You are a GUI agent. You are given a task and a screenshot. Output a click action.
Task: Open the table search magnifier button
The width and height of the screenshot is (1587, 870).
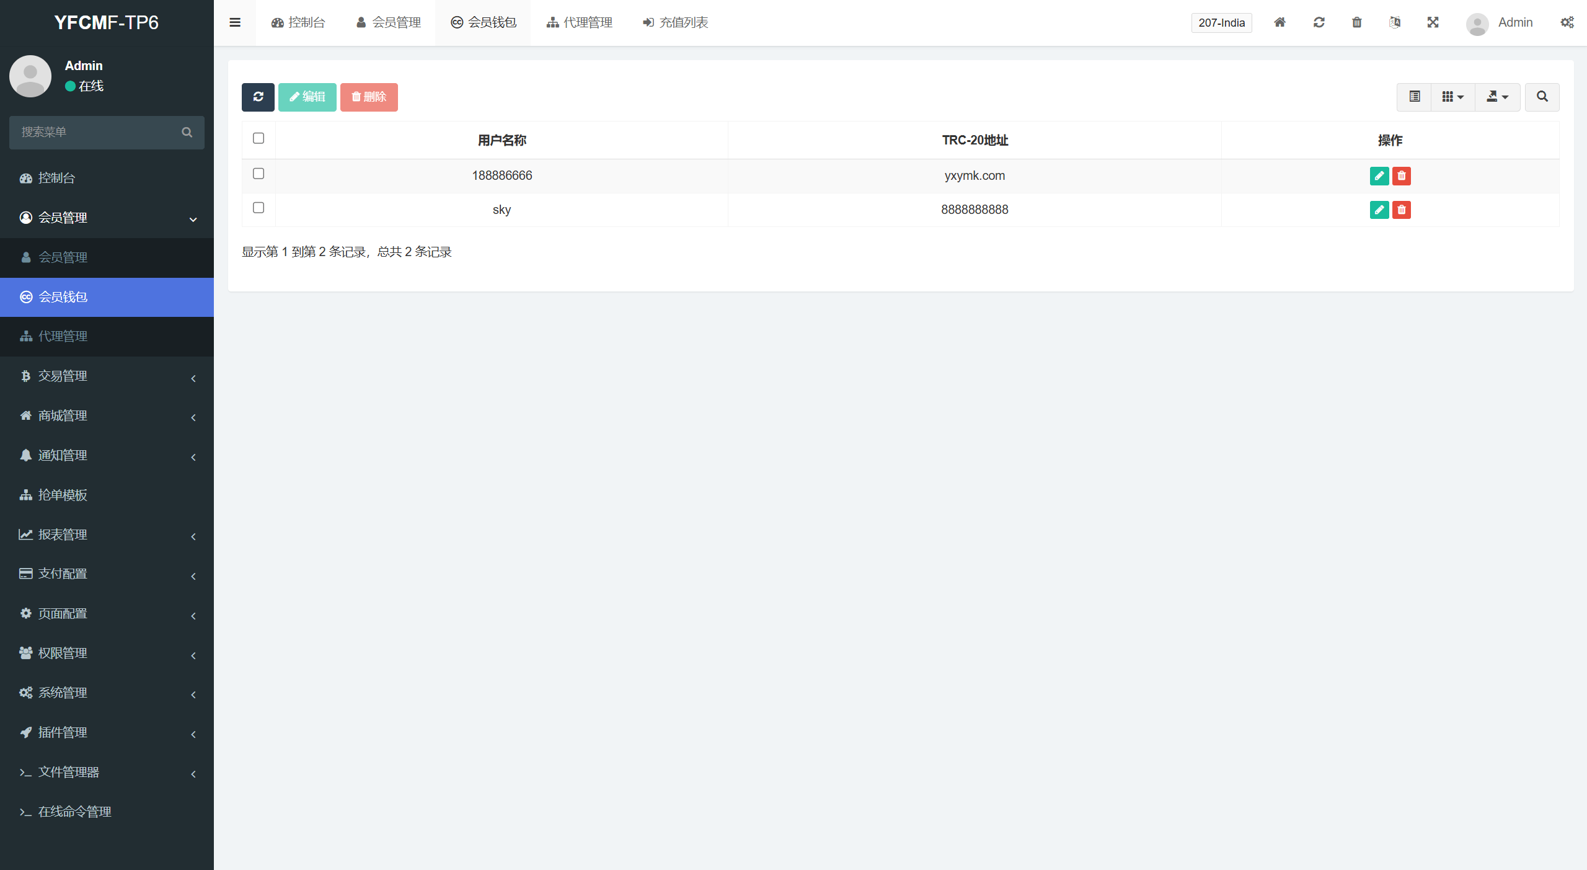(1542, 97)
